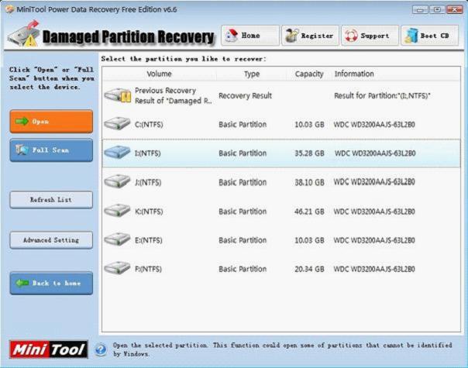Open the Home toolbar button
Viewport: 468px width, 368px height.
pos(250,36)
